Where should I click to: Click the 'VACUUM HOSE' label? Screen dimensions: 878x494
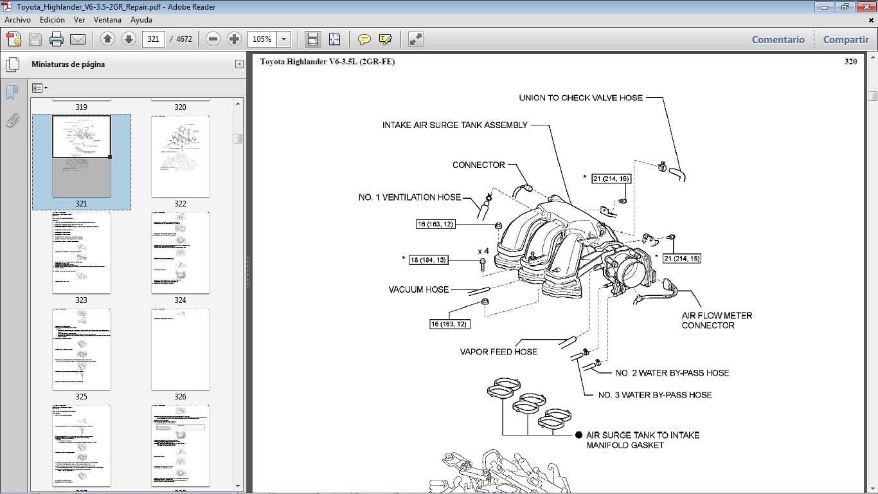tap(418, 290)
